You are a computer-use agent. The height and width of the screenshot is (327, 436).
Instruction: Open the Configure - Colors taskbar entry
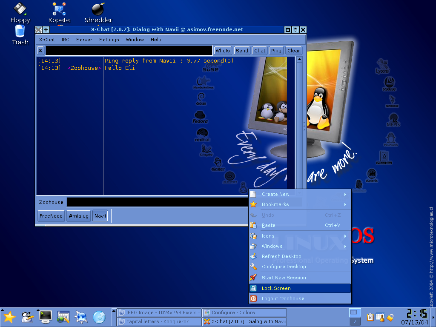point(244,313)
